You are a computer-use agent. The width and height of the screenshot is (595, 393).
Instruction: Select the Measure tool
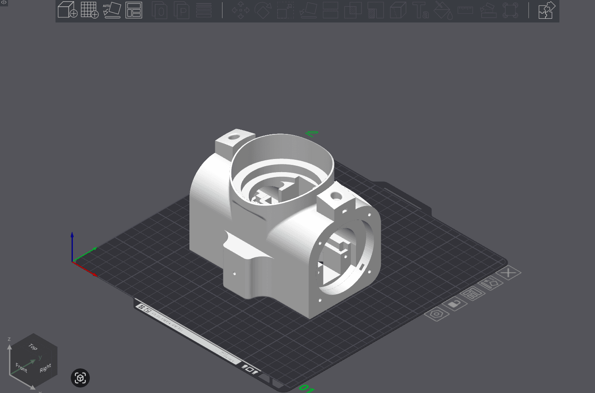(465, 11)
